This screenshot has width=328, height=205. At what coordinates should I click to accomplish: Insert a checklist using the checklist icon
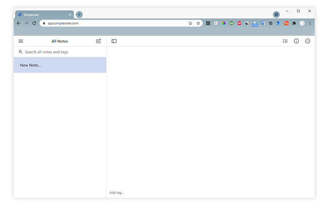click(x=285, y=41)
